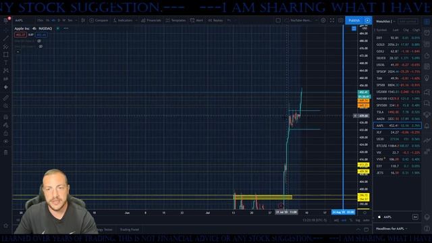Select the 4h timeframe

53,20
